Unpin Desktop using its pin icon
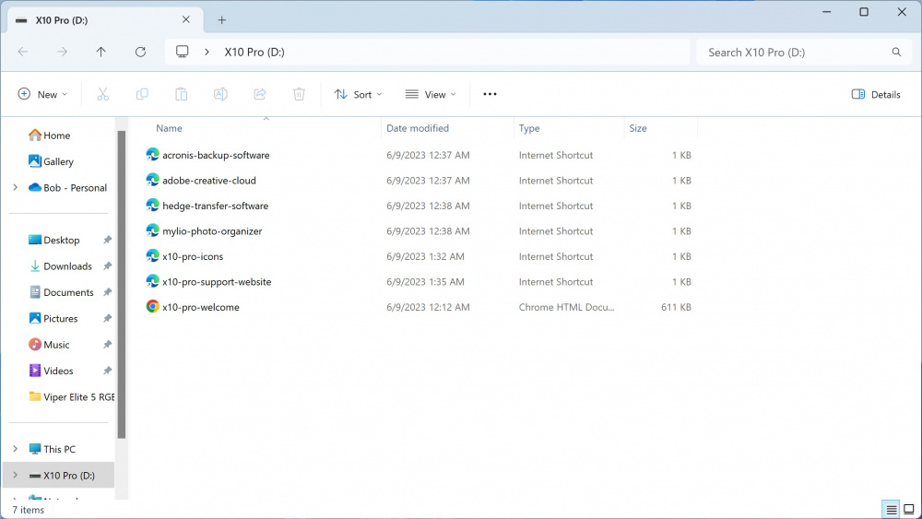Viewport: 922px width, 519px height. pyautogui.click(x=107, y=240)
